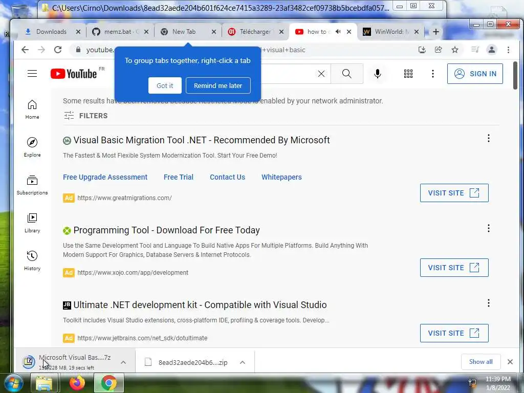Open the Explore sidebar item
Image resolution: width=524 pixels, height=393 pixels.
(x=32, y=147)
